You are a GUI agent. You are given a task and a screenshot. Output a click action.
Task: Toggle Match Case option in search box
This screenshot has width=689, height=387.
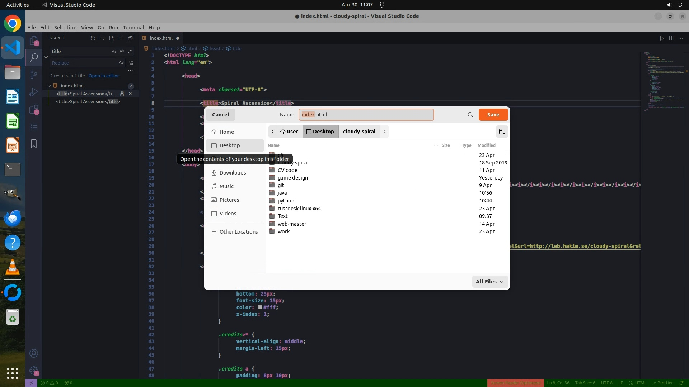click(114, 52)
